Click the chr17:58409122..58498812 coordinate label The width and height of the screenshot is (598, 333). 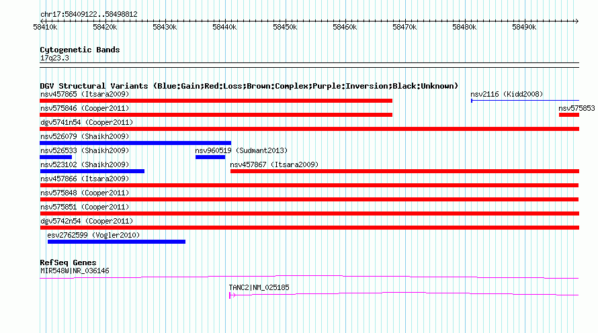pos(89,15)
